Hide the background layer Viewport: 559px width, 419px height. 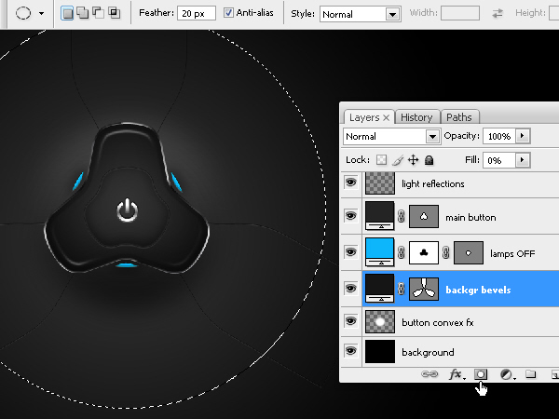tap(351, 352)
